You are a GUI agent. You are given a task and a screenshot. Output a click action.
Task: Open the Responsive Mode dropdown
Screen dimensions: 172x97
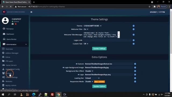[89, 82]
